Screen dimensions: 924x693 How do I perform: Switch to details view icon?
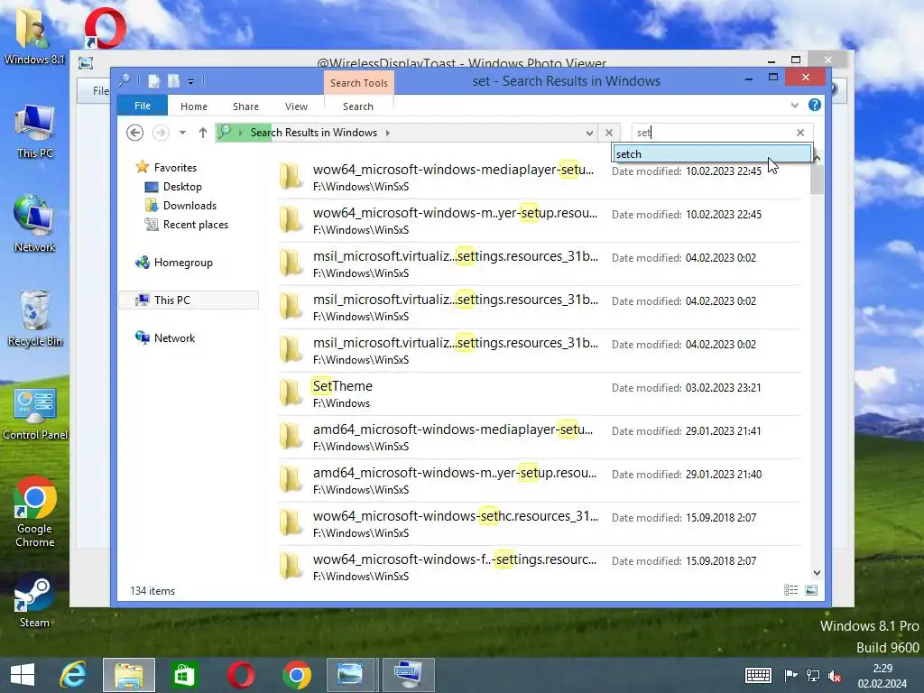790,590
